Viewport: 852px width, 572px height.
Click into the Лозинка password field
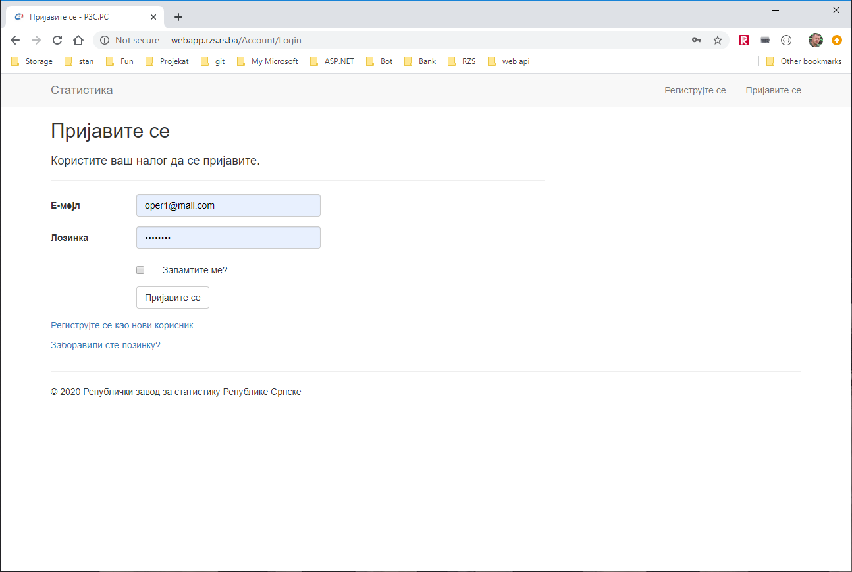tap(228, 238)
